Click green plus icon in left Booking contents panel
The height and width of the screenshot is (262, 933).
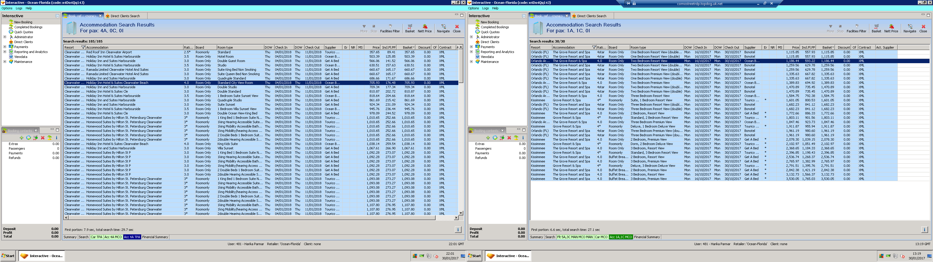21,138
